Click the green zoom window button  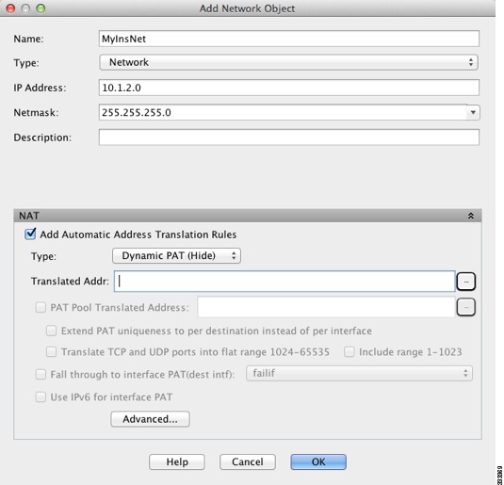41,8
